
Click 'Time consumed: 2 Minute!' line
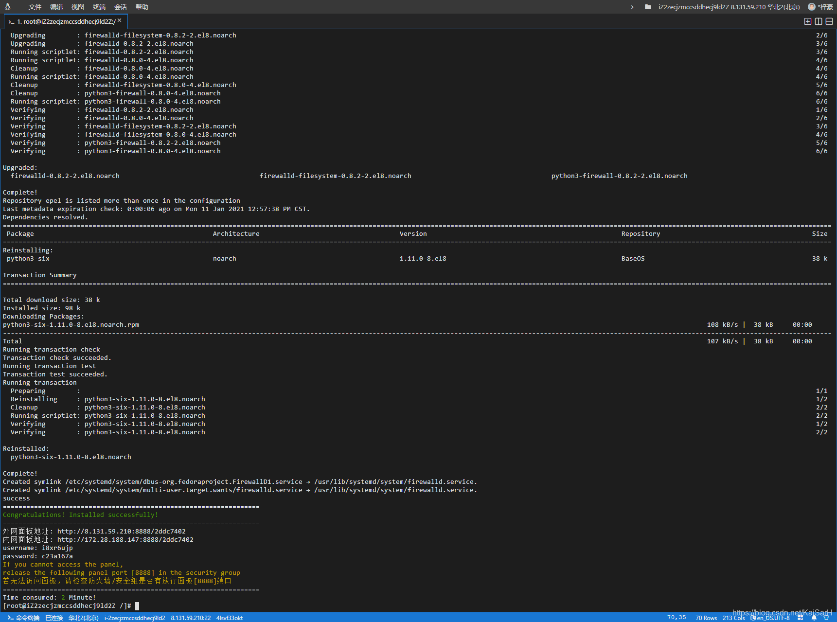(x=50, y=598)
